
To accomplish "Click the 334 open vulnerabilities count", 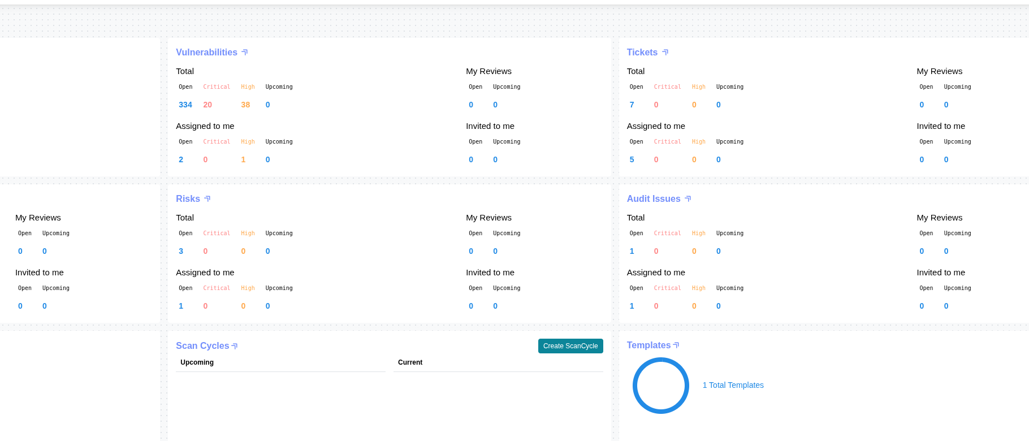I will (185, 105).
